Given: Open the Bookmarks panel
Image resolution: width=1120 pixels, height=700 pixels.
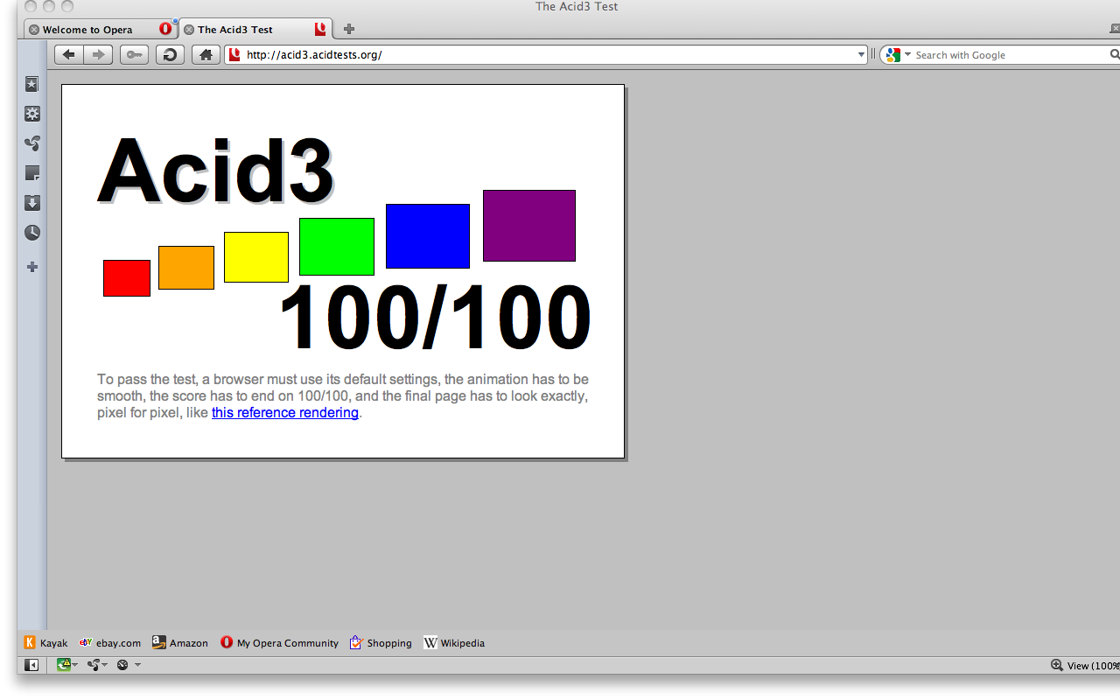Looking at the screenshot, I should [32, 84].
